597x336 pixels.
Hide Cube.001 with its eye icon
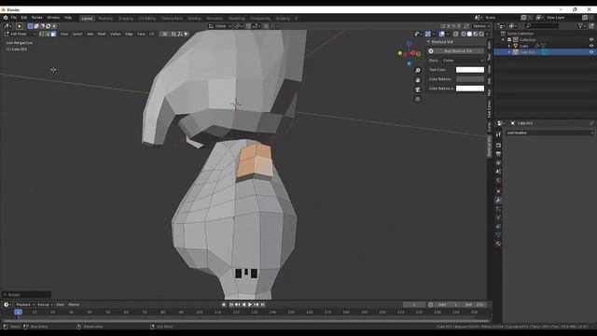click(x=591, y=52)
